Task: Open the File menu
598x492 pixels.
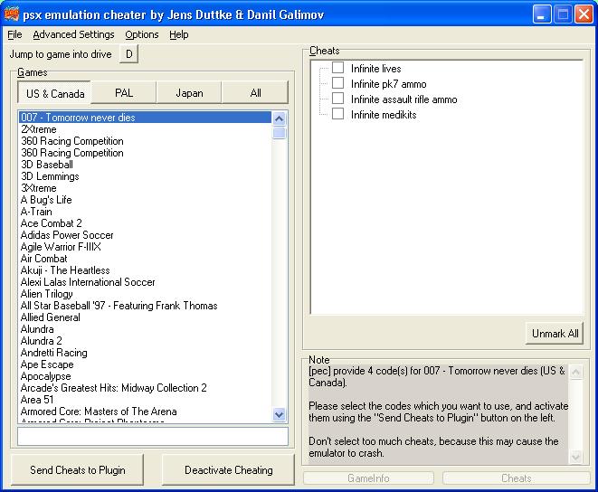Action: [x=14, y=34]
